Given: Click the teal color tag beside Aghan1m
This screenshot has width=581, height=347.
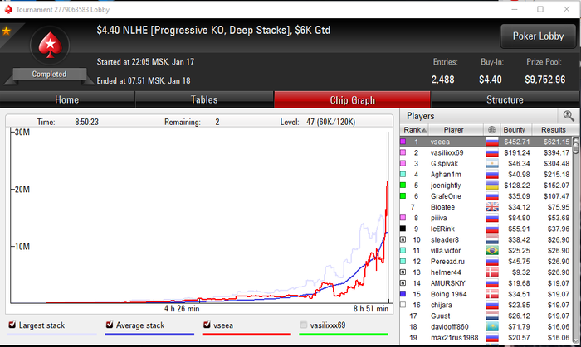Looking at the screenshot, I should (403, 174).
